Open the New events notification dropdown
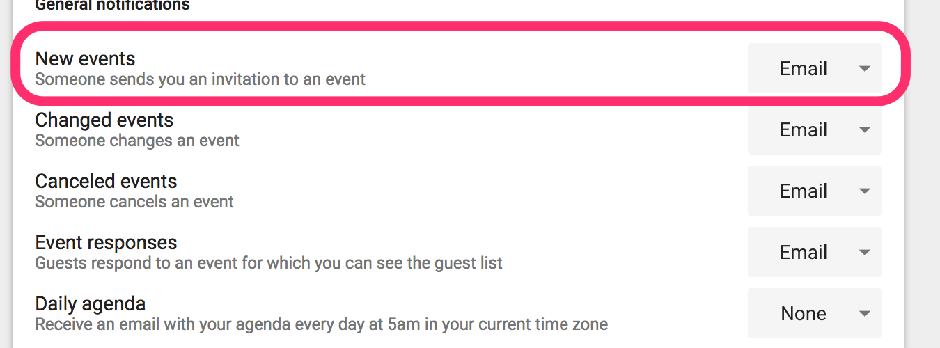This screenshot has width=940, height=348. [813, 68]
